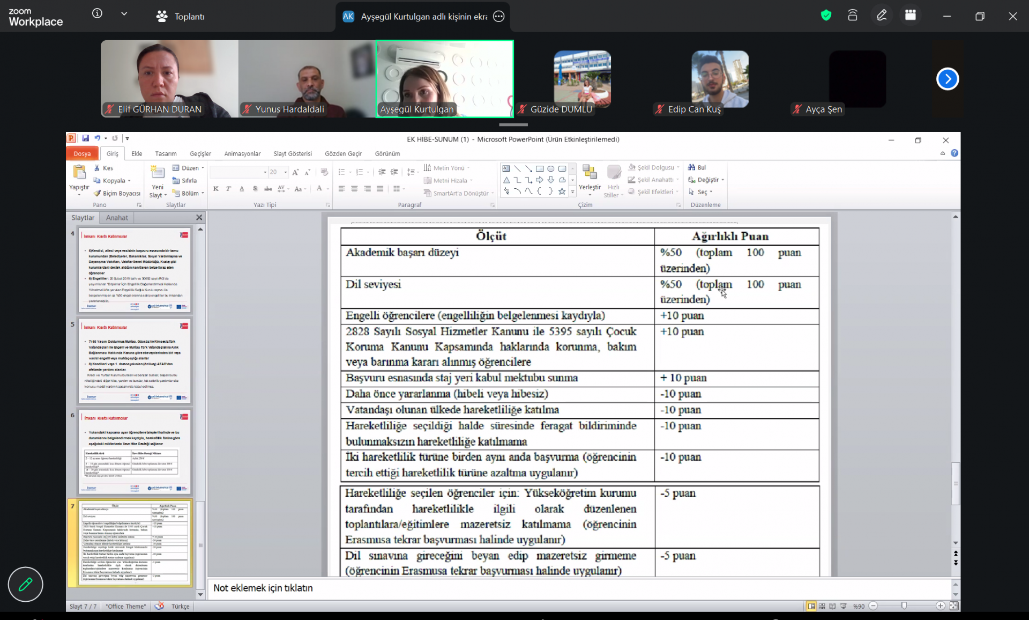
Task: Toggle italic T formatting button
Action: tap(228, 189)
